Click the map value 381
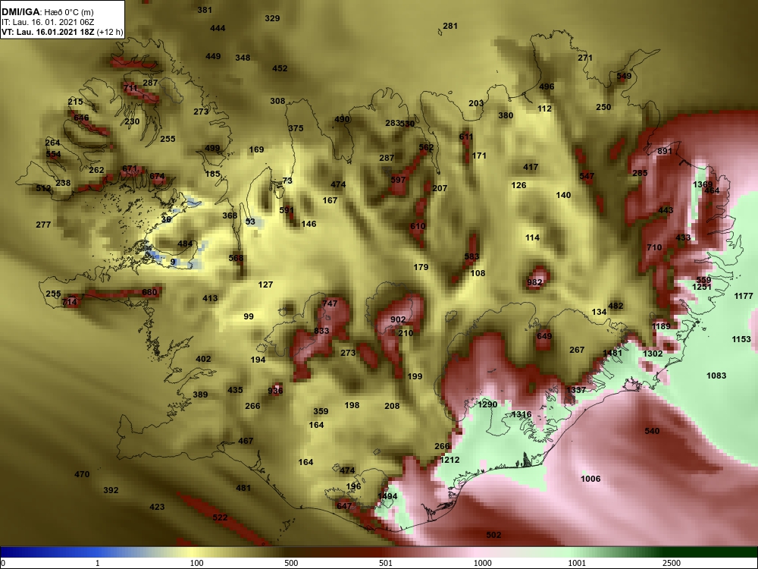This screenshot has height=569, width=758. (x=205, y=10)
